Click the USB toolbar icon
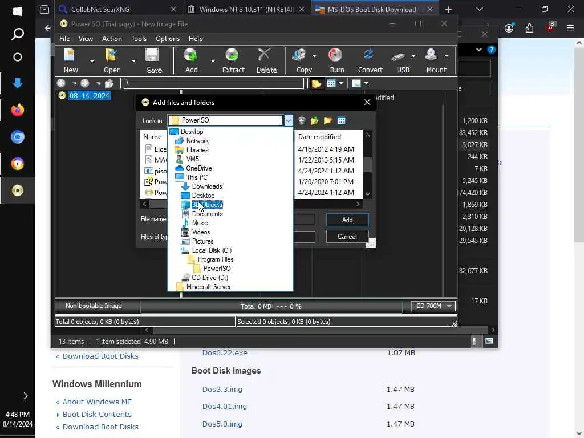 click(399, 56)
